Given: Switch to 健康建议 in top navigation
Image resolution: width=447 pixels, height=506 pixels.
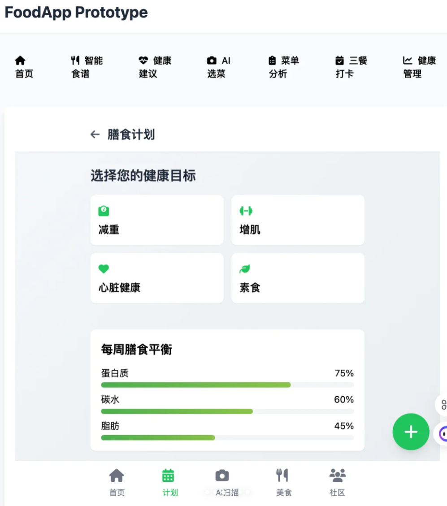Looking at the screenshot, I should click(x=155, y=67).
